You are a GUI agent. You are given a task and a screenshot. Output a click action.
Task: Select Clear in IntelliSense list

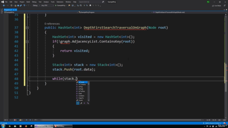tap(82, 94)
